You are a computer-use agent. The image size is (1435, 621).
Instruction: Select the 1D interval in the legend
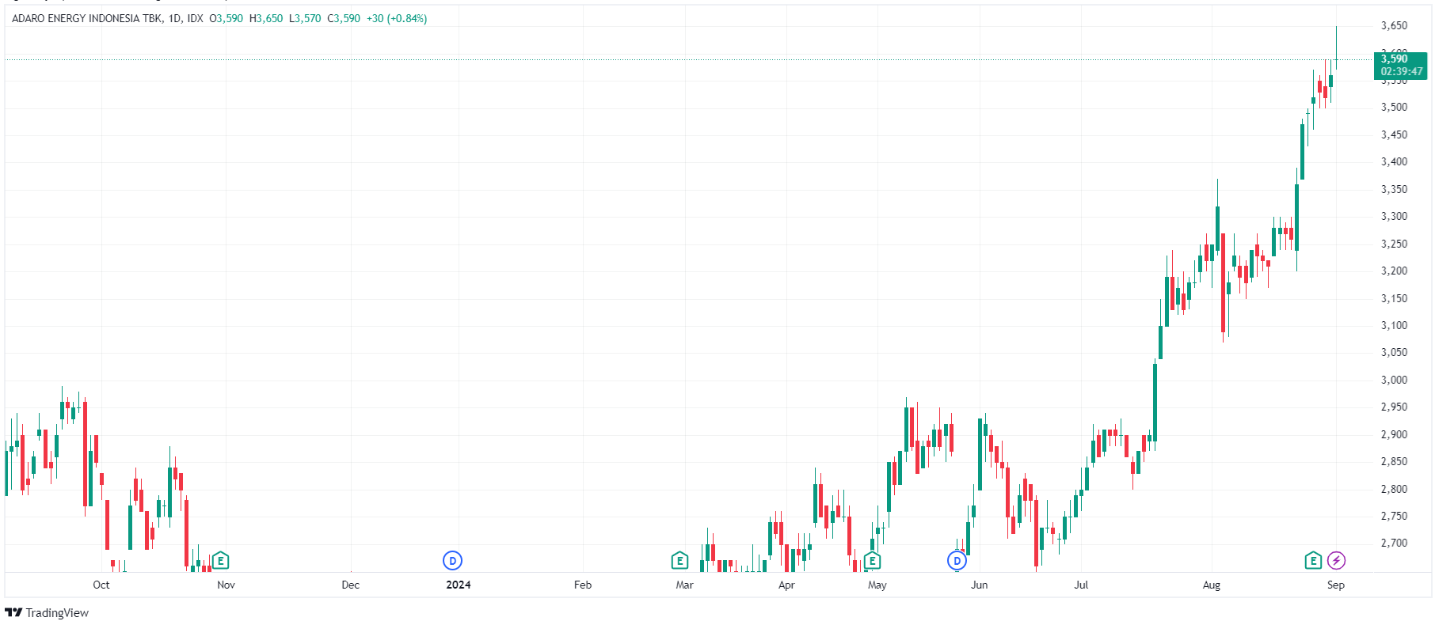pos(174,18)
